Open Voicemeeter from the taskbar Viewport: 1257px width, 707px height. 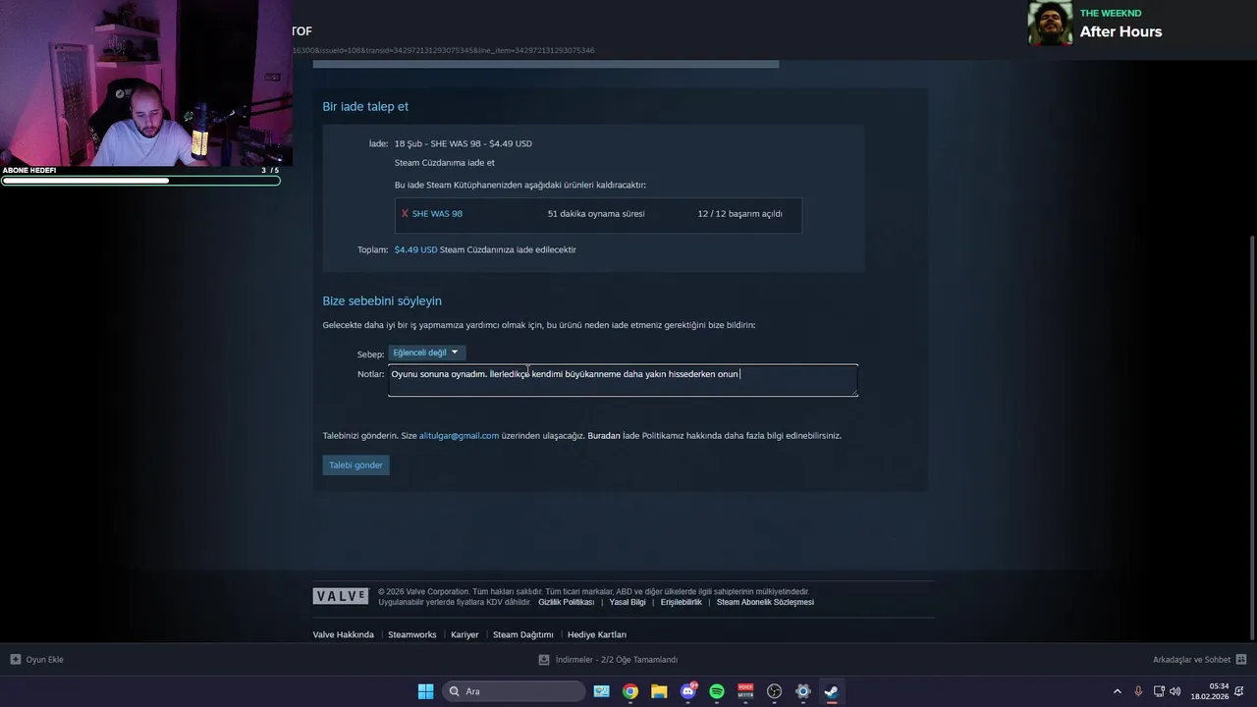point(745,691)
